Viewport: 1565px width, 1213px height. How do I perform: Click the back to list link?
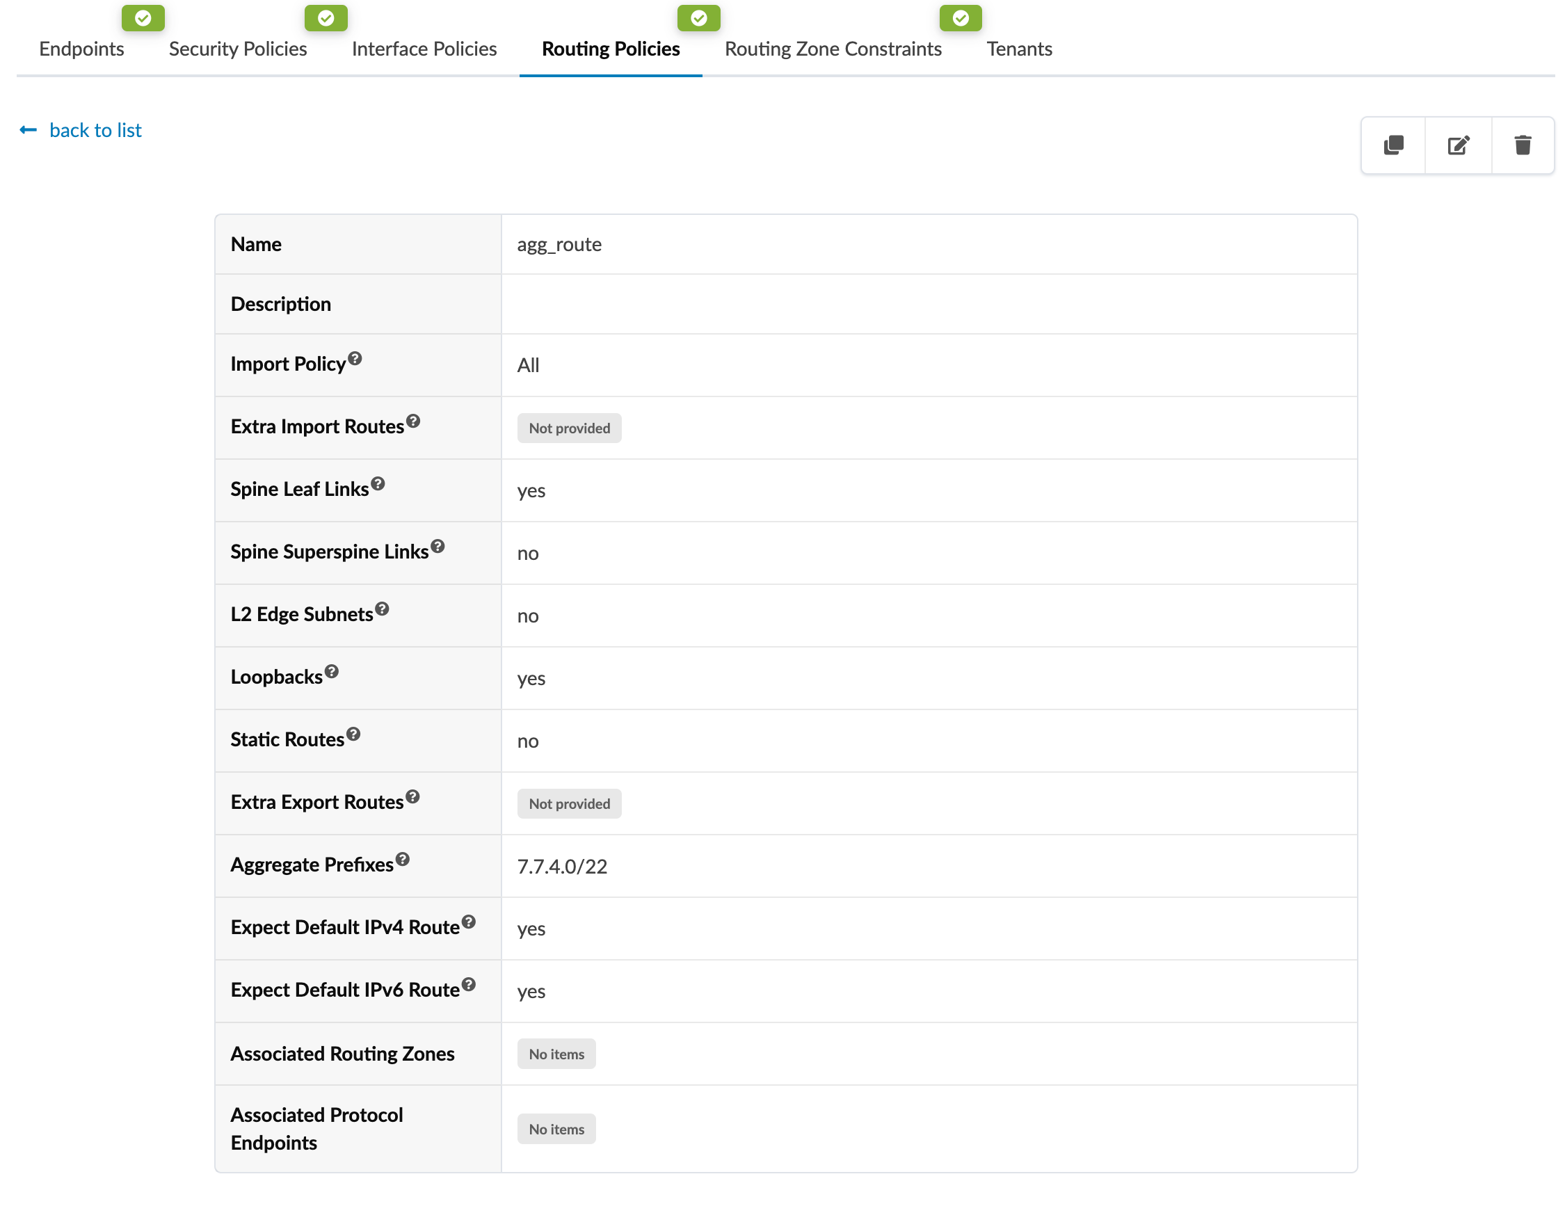coord(95,130)
